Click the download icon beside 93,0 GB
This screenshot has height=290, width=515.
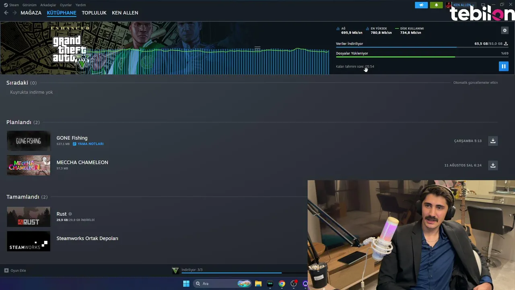coord(506,43)
